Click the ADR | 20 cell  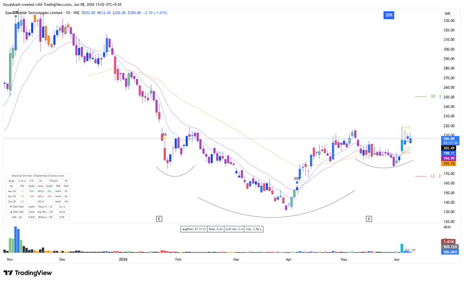click(17, 217)
